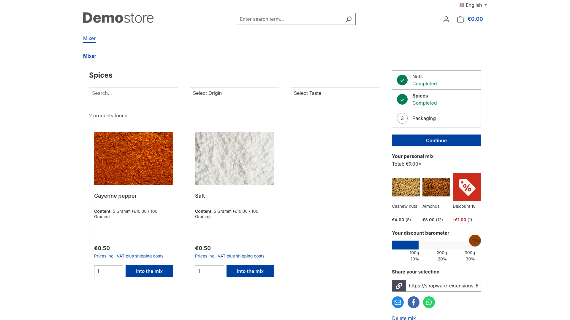The height and width of the screenshot is (320, 570).
Task: Open the Select Taste dropdown
Action: [x=335, y=93]
